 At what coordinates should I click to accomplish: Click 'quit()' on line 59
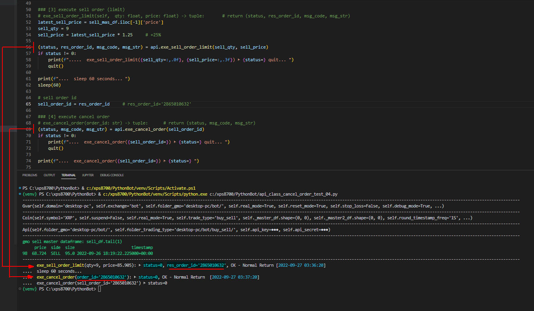(x=56, y=66)
